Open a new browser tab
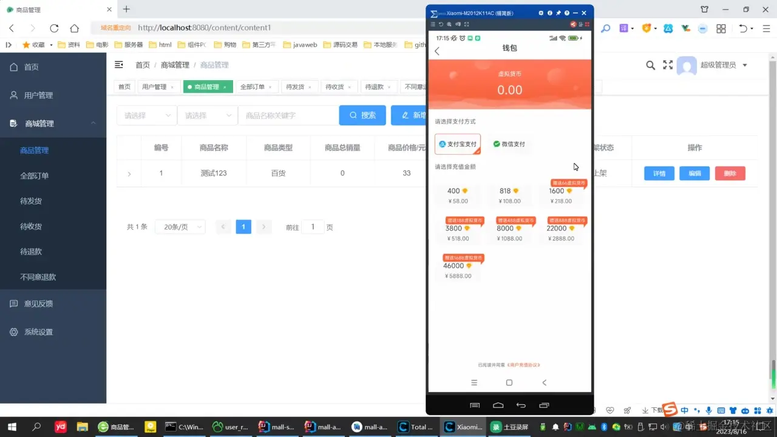777x437 pixels. (126, 9)
